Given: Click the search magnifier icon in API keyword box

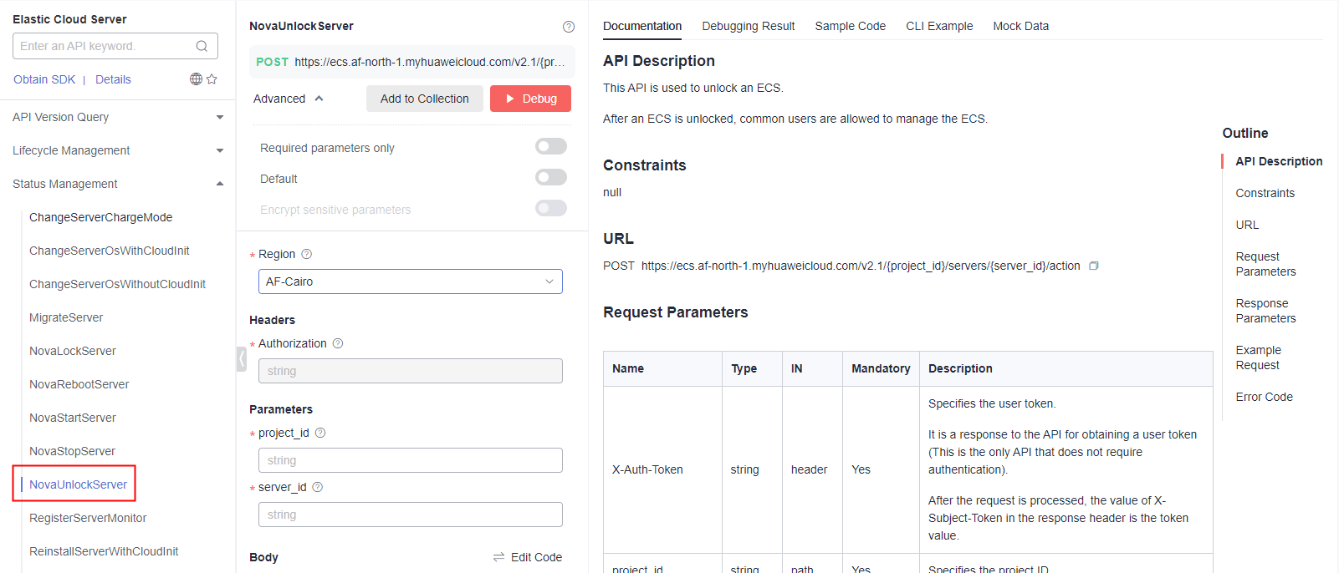Looking at the screenshot, I should click(x=202, y=46).
